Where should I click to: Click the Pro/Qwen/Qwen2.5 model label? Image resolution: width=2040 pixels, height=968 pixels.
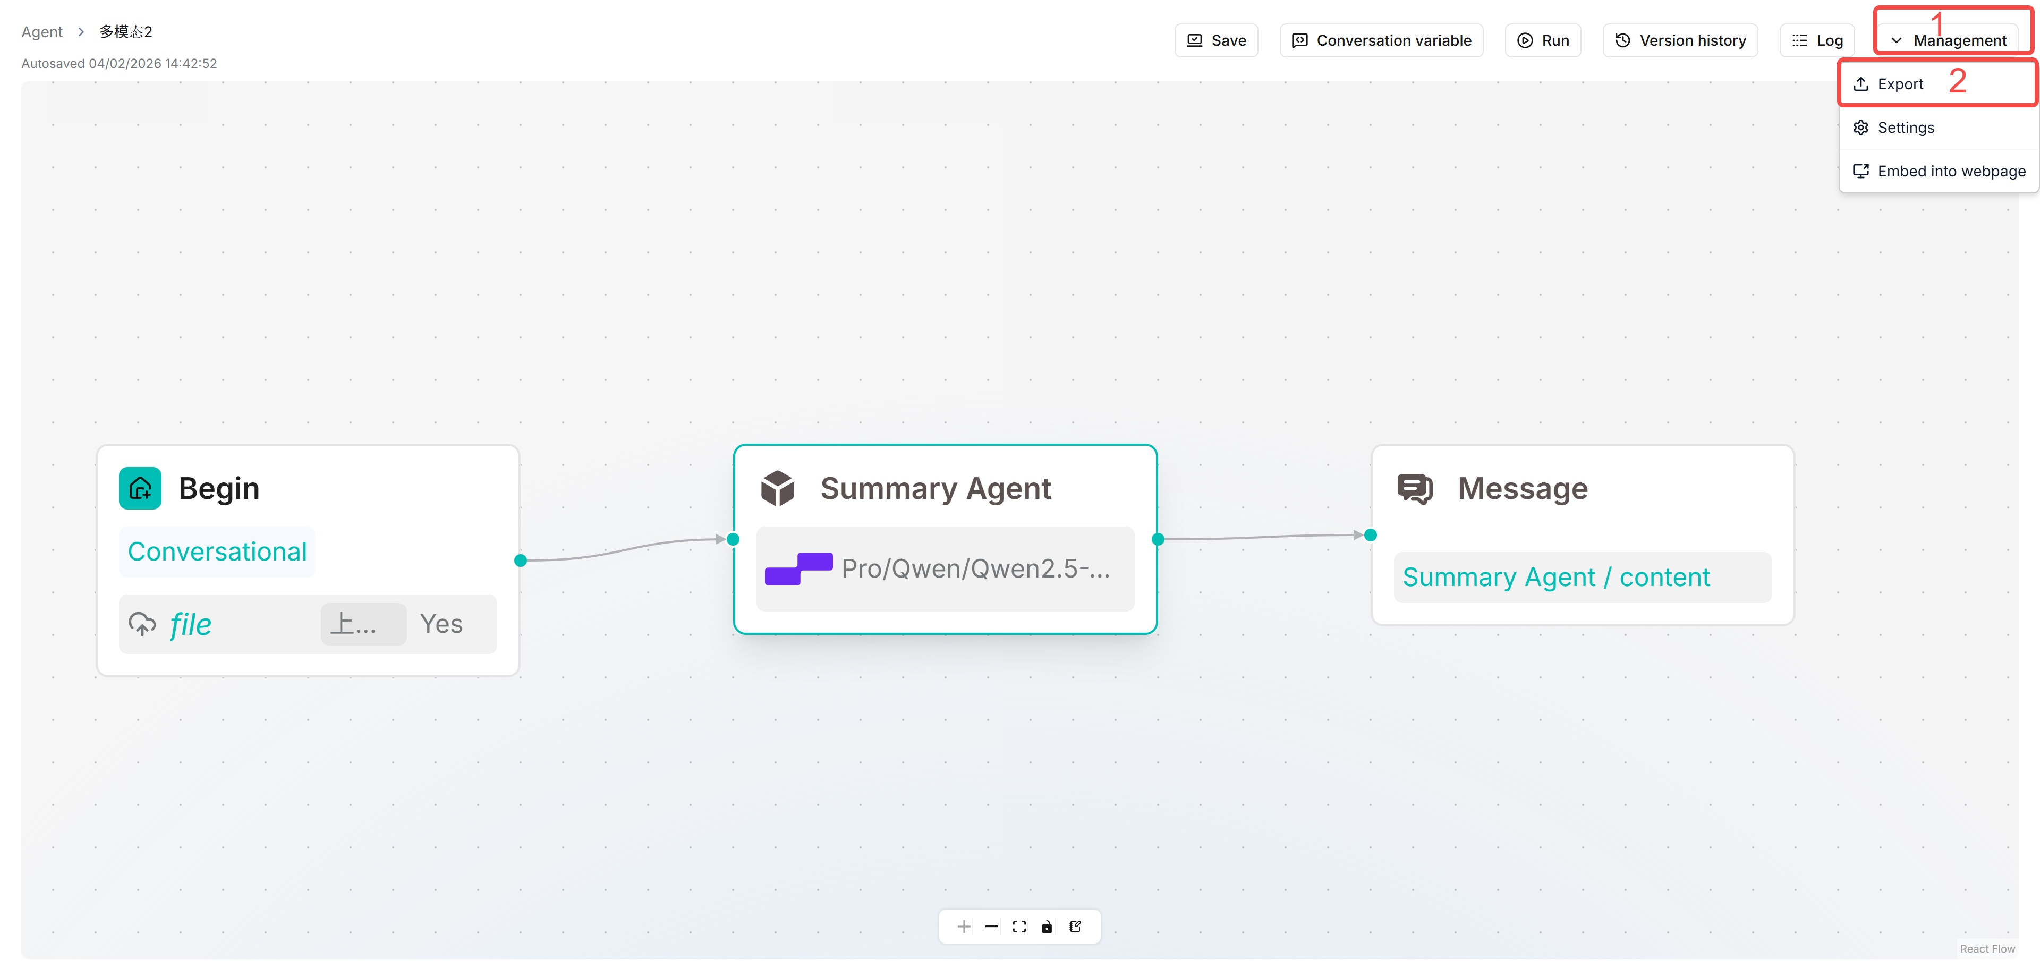point(976,568)
